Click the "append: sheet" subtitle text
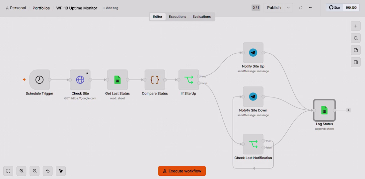Image resolution: width=365 pixels, height=179 pixels. 324,129
